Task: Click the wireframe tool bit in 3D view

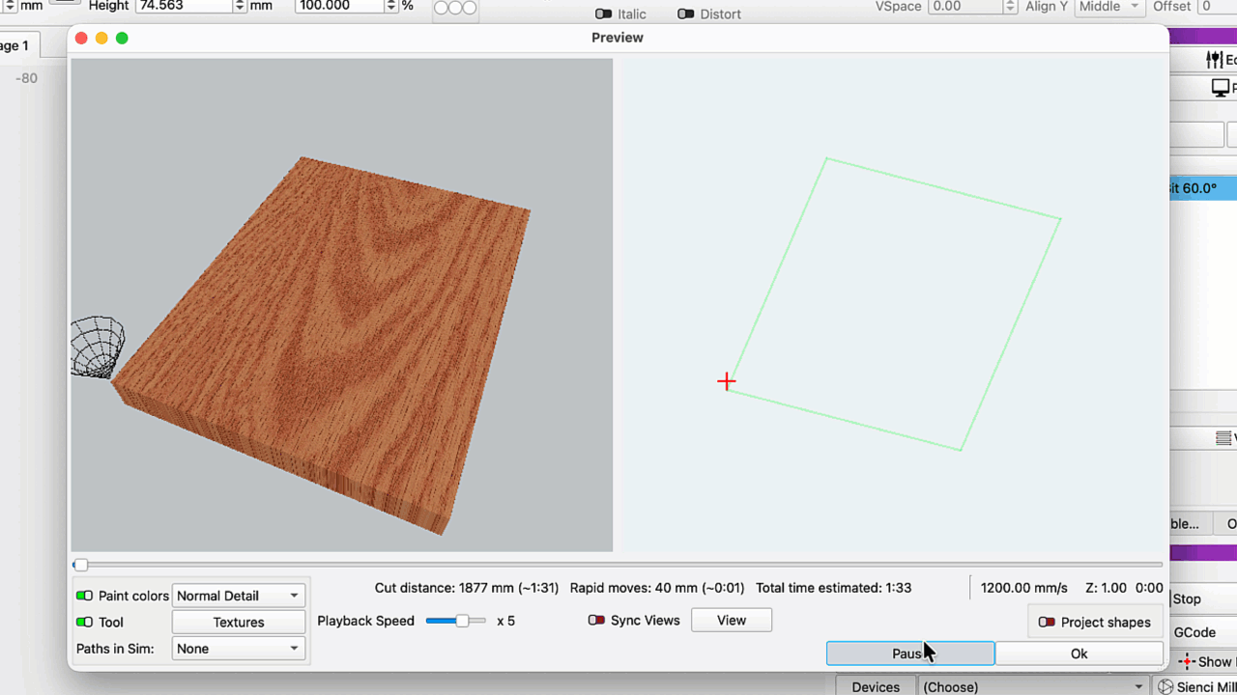Action: click(97, 347)
